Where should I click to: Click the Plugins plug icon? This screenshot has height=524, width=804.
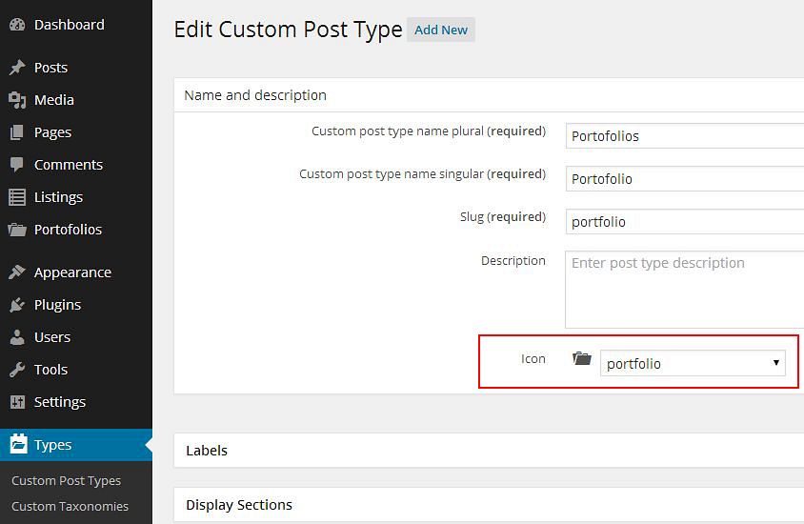(x=17, y=305)
